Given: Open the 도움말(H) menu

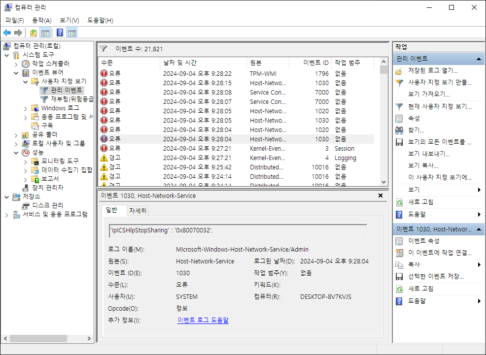Looking at the screenshot, I should click(x=100, y=20).
